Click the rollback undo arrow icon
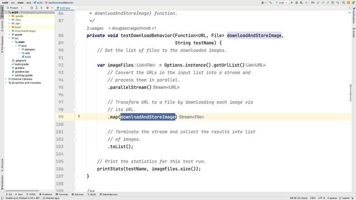The height and width of the screenshot is (200, 356). pos(338,3)
